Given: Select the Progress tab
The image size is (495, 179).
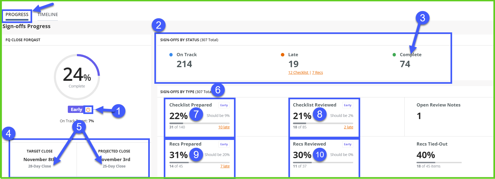Looking at the screenshot, I should coord(17,15).
